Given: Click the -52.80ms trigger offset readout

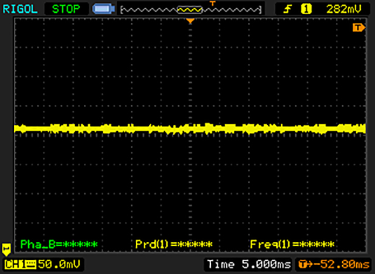Looking at the screenshot, I should point(334,264).
